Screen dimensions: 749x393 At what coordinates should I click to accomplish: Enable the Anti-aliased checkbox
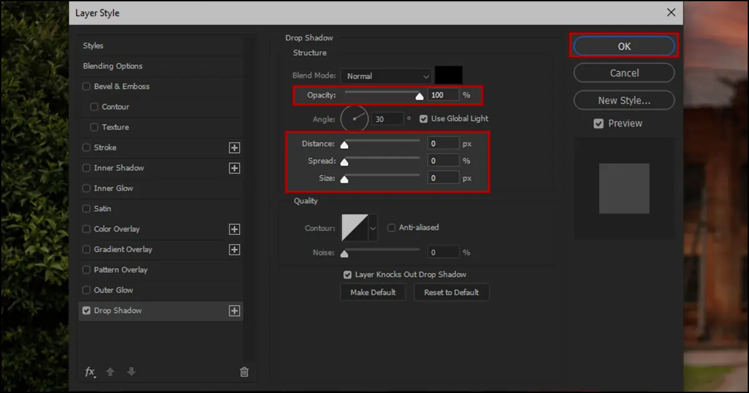pyautogui.click(x=391, y=227)
